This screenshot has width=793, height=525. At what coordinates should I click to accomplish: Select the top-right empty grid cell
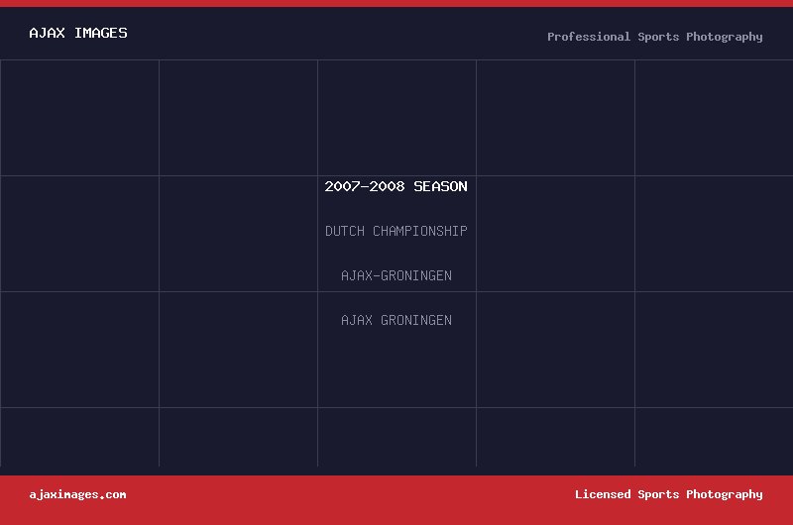(714, 118)
